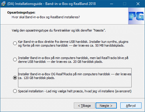Click the 'Kør Band-in-a-Box direkte' option label
The height and width of the screenshot is (112, 145).
pyautogui.click(x=73, y=44)
